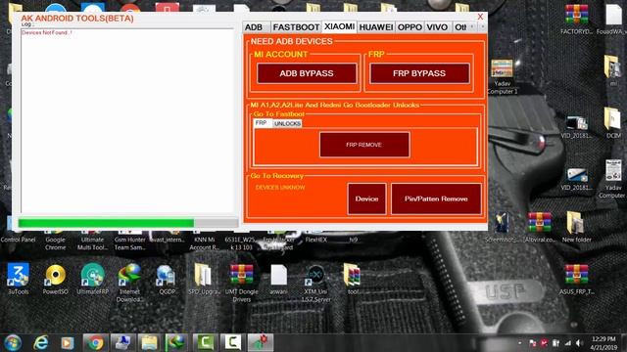Image resolution: width=627 pixels, height=352 pixels.
Task: Select the aswani file on desktop
Action: 278,279
